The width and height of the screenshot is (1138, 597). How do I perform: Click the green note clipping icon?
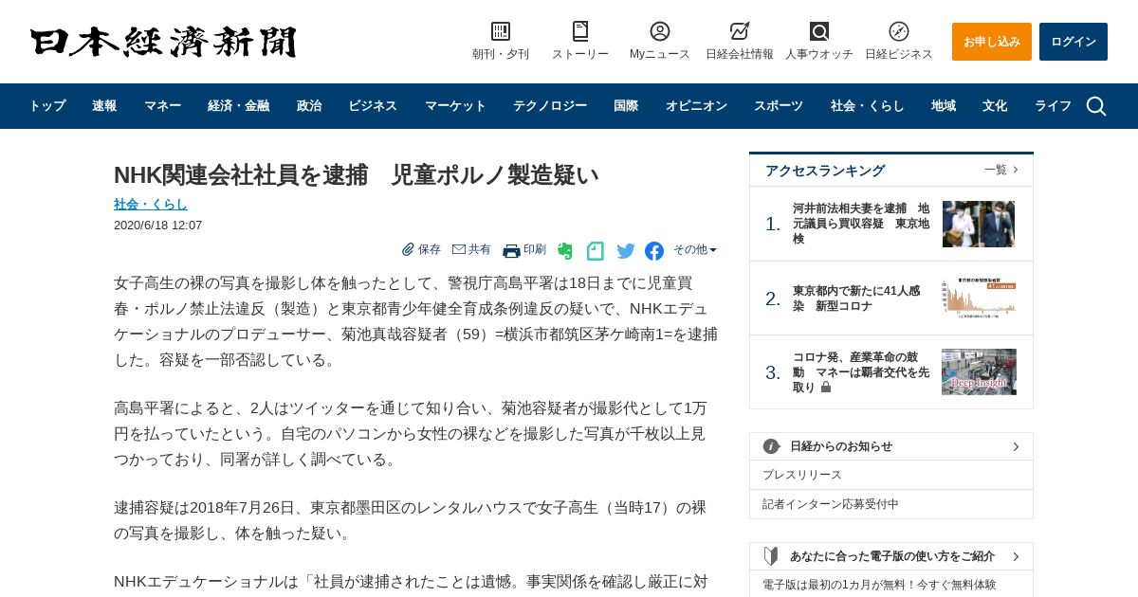click(x=596, y=251)
